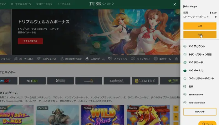Select the パチンコ game category
The image size is (219, 125).
tap(6, 59)
